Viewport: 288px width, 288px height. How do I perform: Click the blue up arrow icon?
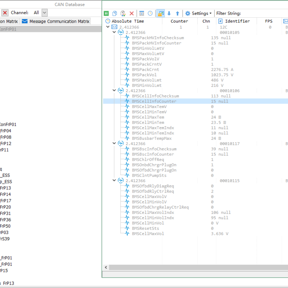(177, 13)
